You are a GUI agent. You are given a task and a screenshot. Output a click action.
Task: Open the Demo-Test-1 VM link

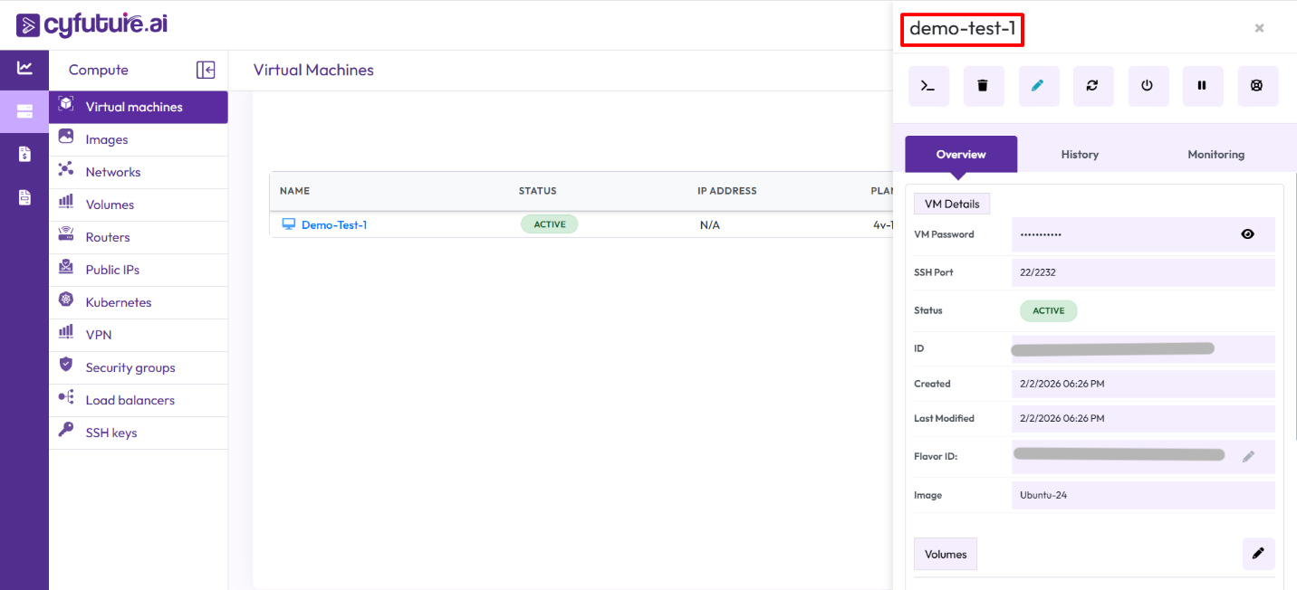[x=333, y=224]
